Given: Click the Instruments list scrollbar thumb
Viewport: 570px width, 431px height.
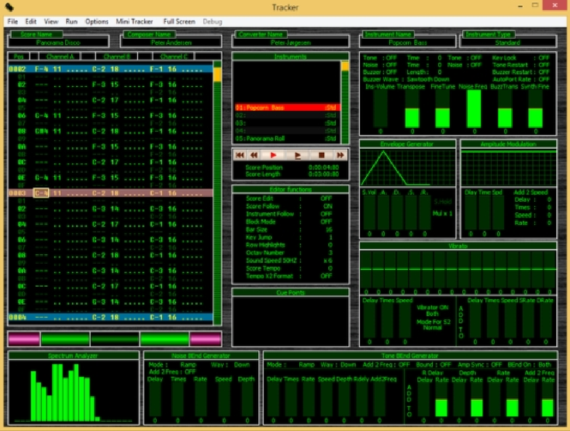Looking at the screenshot, I should coord(345,66).
